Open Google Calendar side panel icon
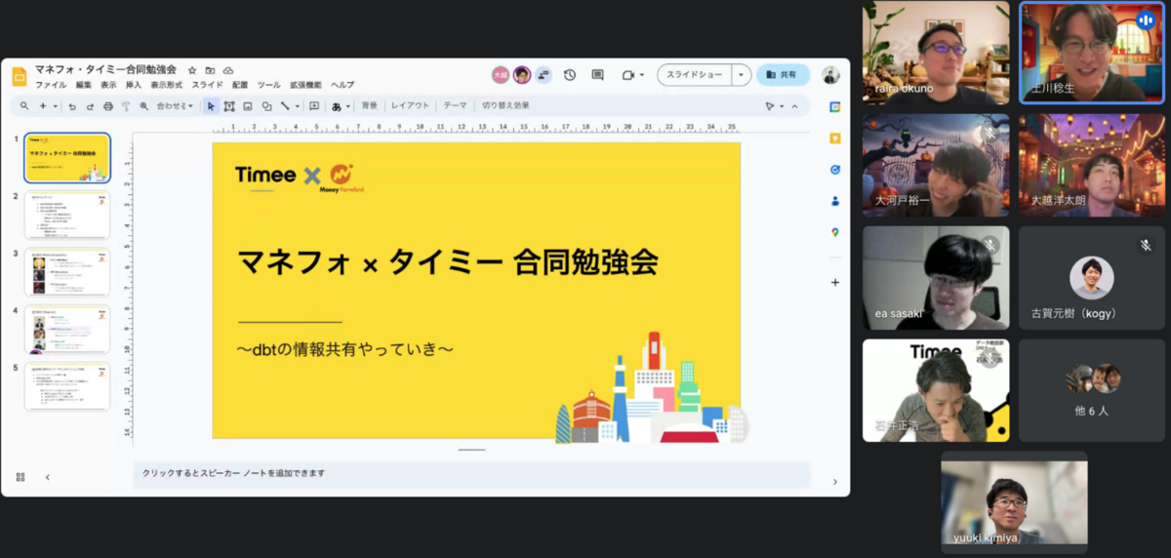The width and height of the screenshot is (1171, 558). (x=835, y=106)
